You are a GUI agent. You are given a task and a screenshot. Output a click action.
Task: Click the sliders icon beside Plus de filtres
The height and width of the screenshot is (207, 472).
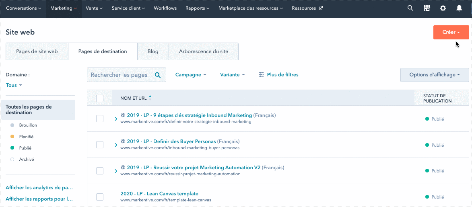click(x=261, y=75)
